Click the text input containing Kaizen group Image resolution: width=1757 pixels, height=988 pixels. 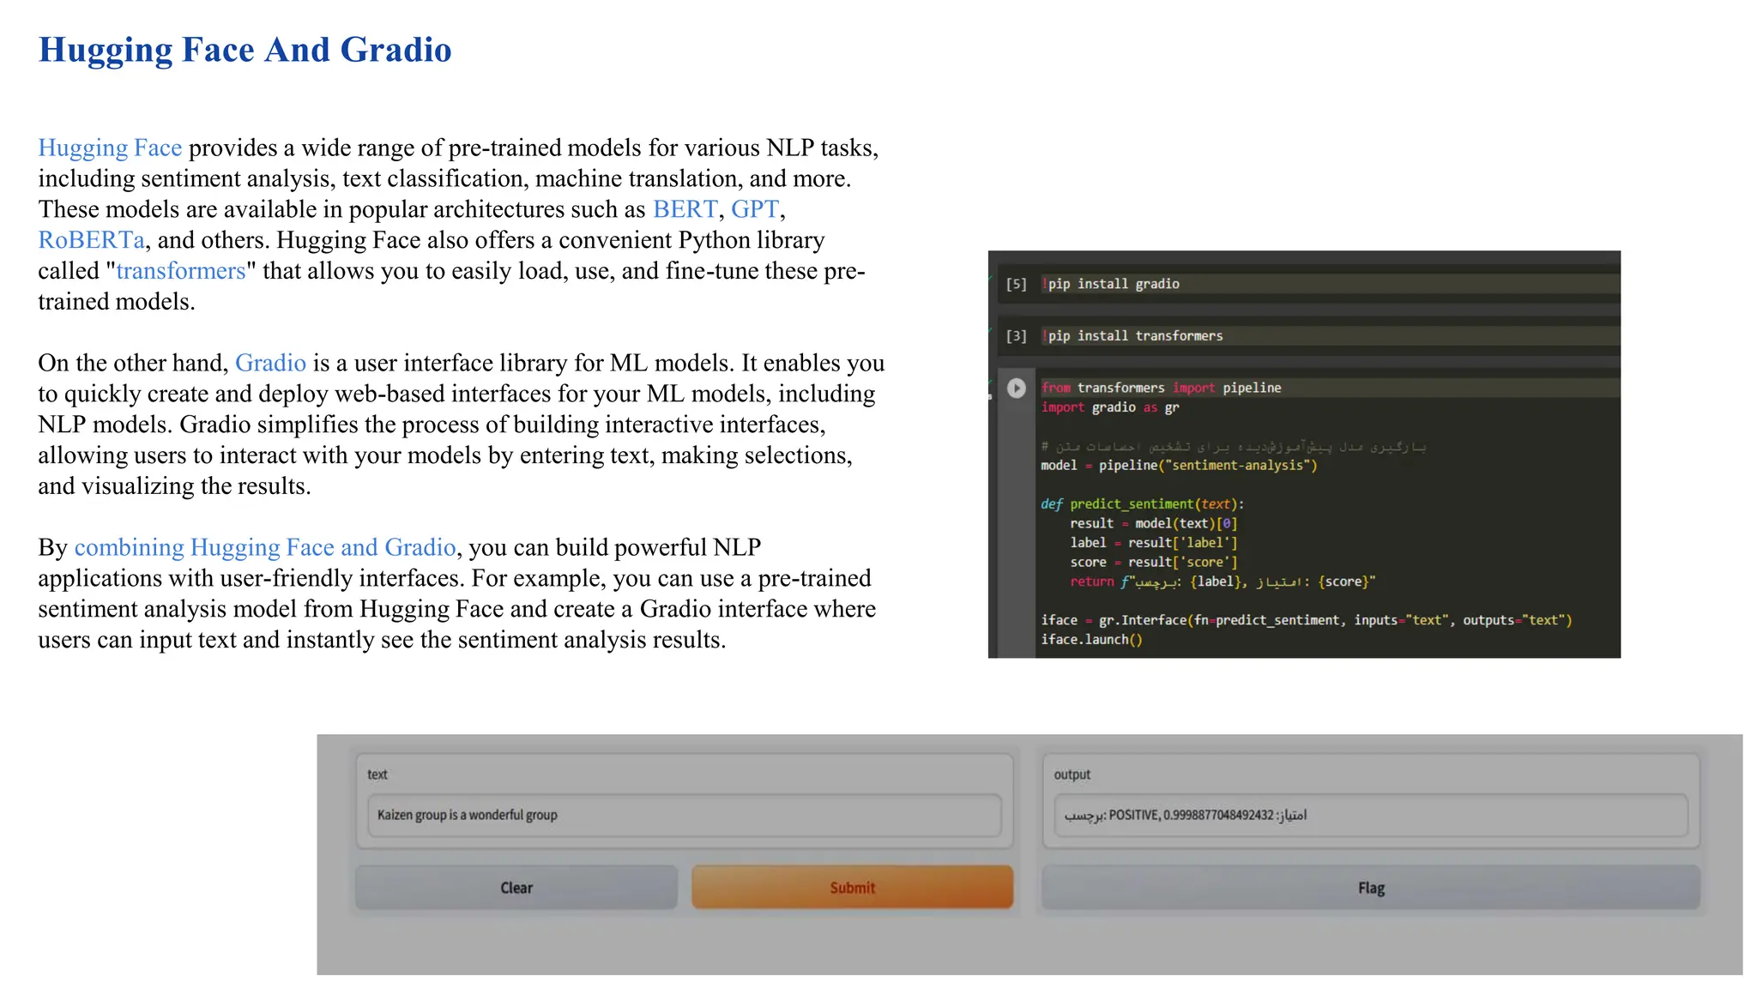point(685,815)
